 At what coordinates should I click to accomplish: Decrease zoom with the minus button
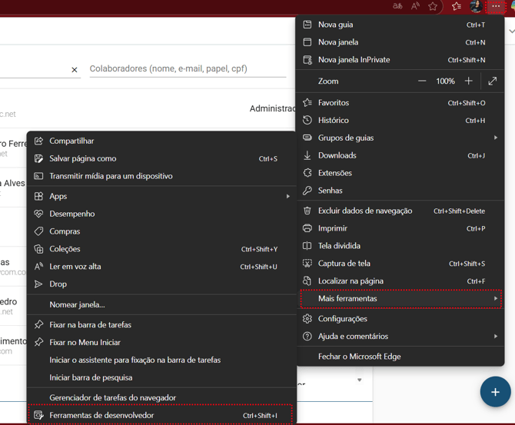(x=422, y=81)
